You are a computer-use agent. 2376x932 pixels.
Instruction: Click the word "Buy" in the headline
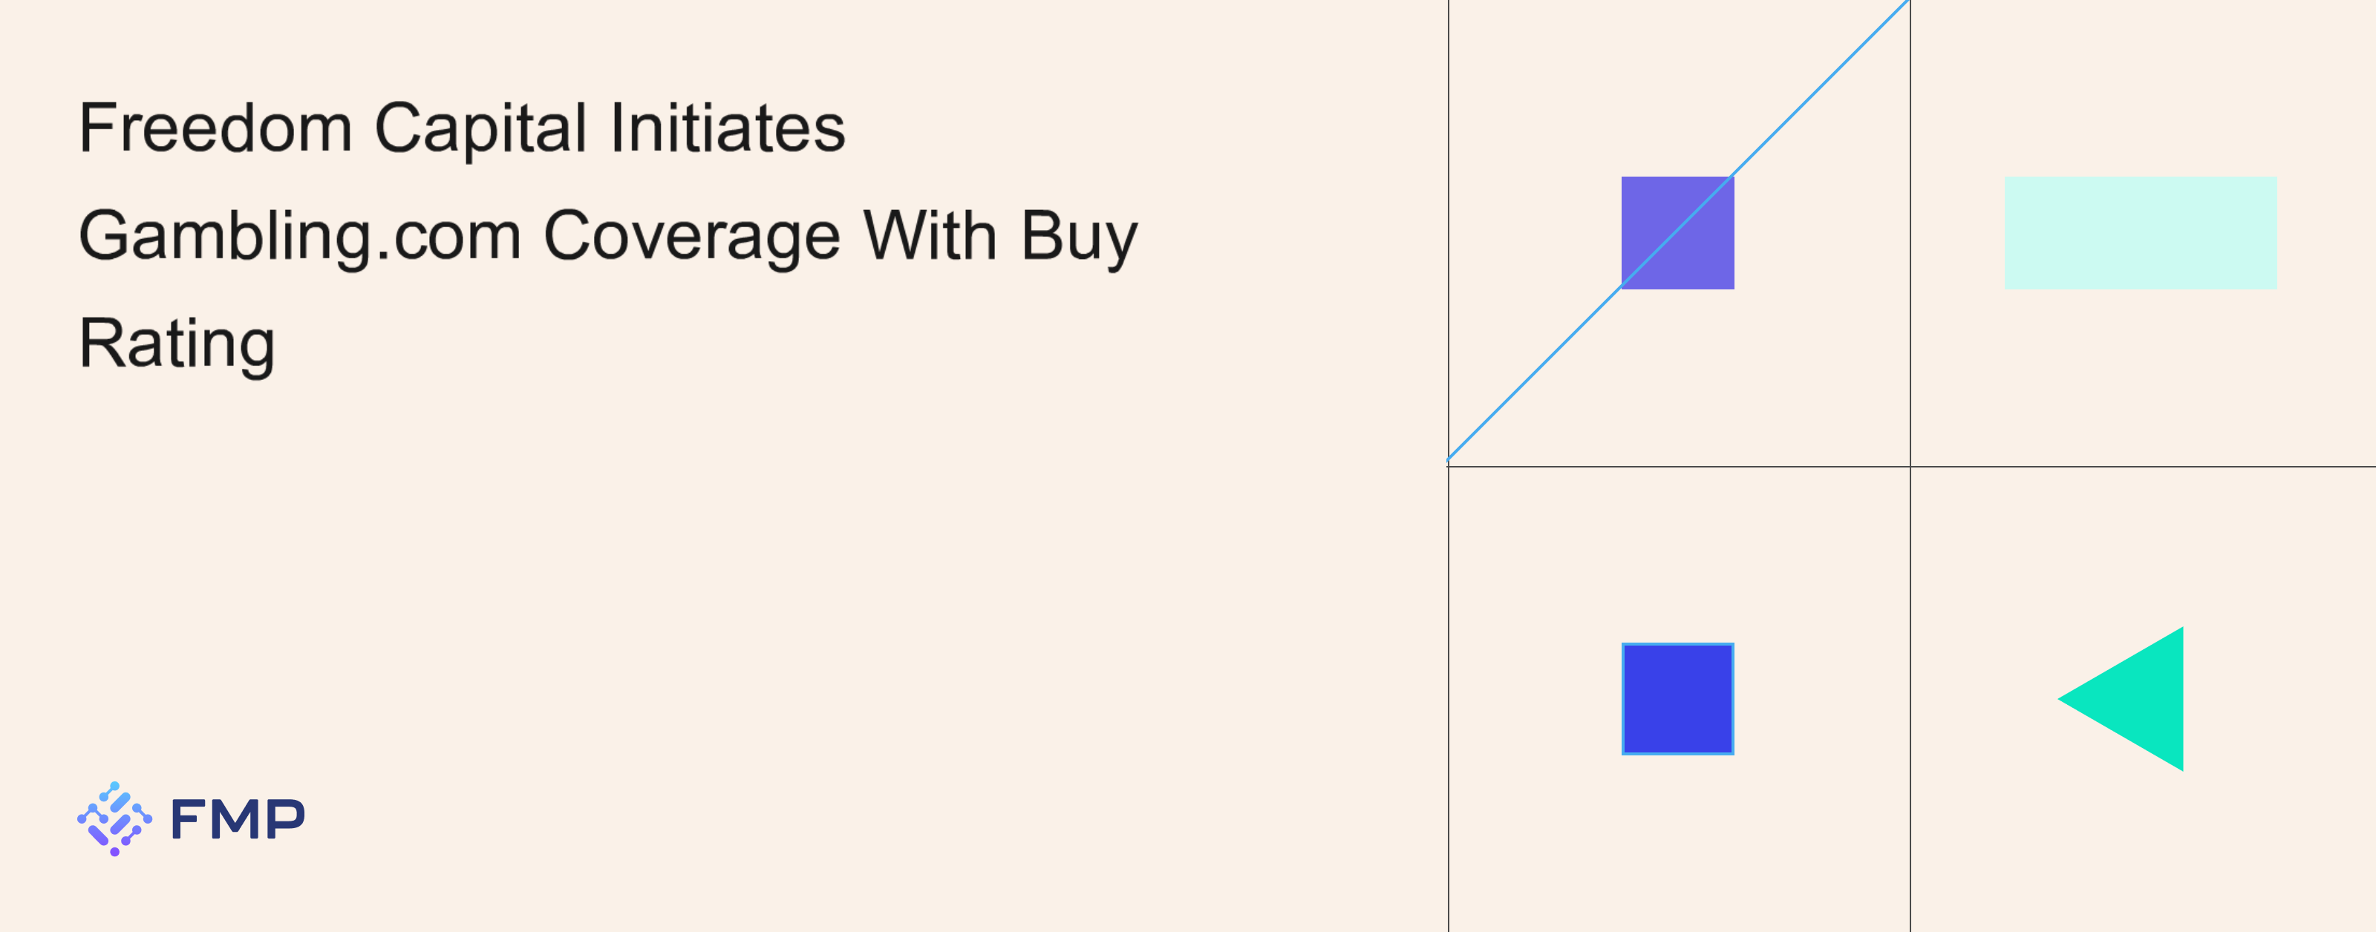[1079, 237]
